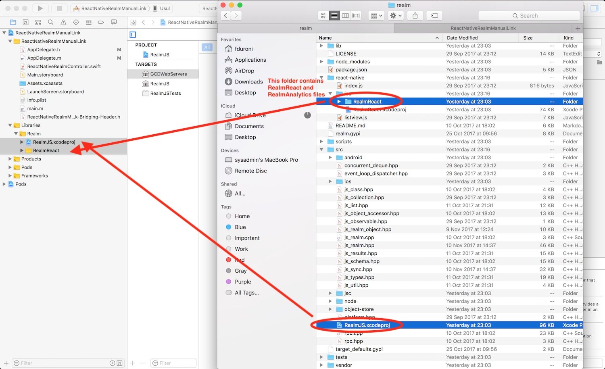This screenshot has height=369, width=605.
Task: Click the All filter button in Xcode editor
Action: click(207, 47)
